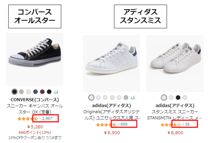Select the maroon Converse color swatch

(x=42, y=92)
